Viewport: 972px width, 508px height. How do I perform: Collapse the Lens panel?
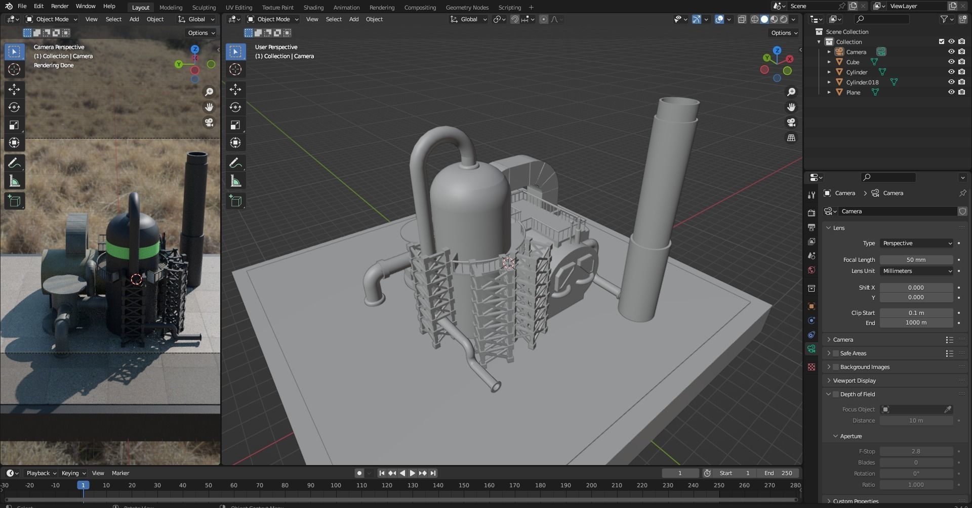[829, 228]
